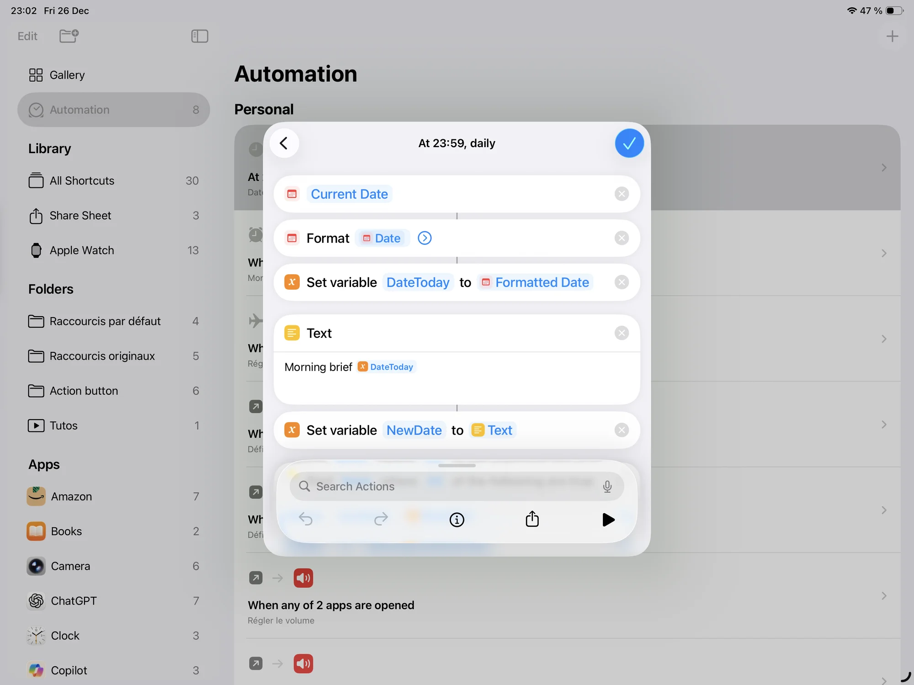Delete the Text action with its X

pos(621,333)
